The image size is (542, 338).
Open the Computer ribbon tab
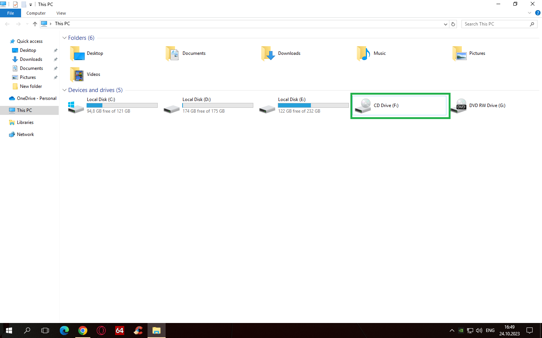pyautogui.click(x=36, y=13)
